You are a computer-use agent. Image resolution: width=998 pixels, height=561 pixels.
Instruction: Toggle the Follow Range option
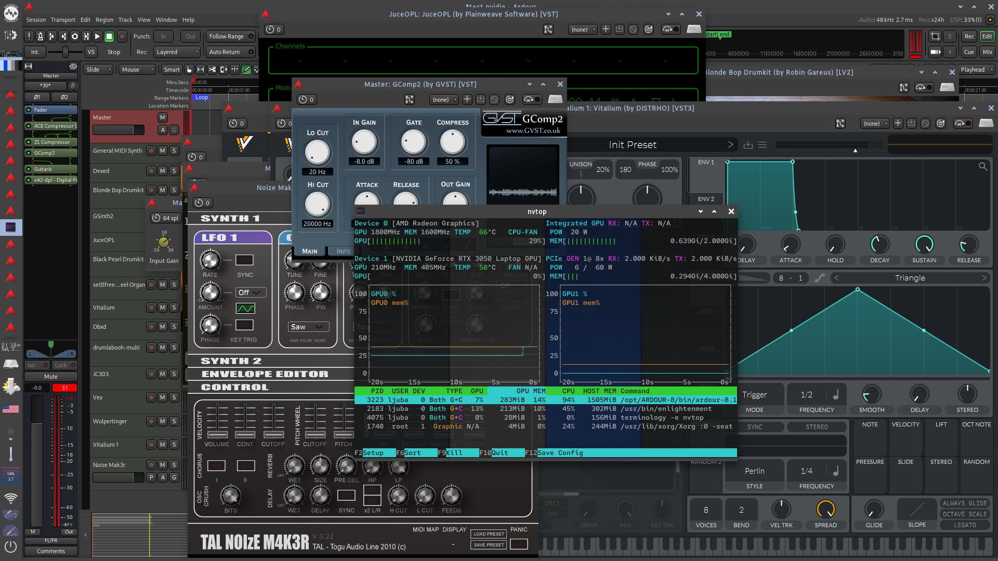click(231, 36)
